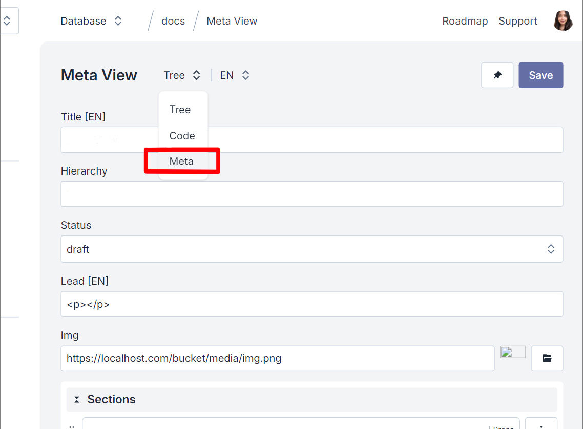Open the Support link
Image resolution: width=583 pixels, height=429 pixels.
point(517,21)
